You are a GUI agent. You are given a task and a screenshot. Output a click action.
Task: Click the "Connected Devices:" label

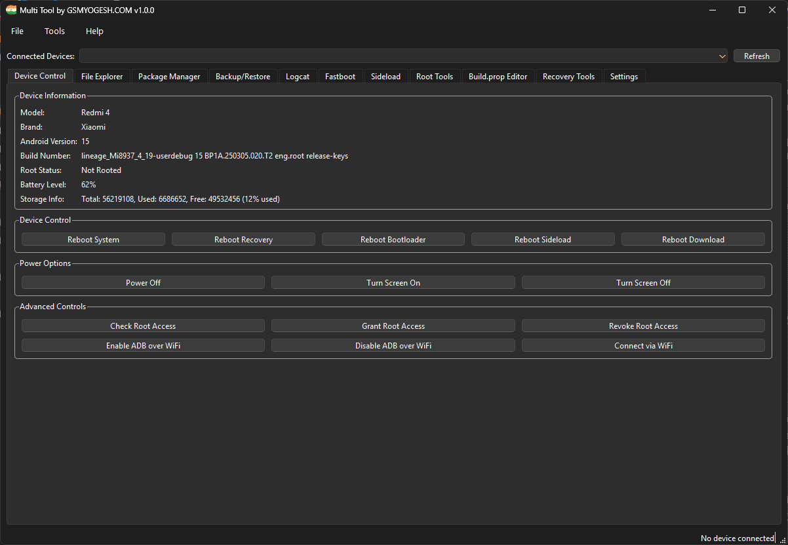tap(41, 56)
